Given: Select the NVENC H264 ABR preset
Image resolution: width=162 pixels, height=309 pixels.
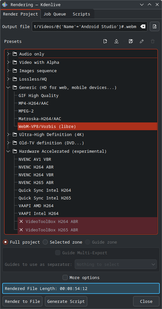Looking at the screenshot, I should (87, 167).
